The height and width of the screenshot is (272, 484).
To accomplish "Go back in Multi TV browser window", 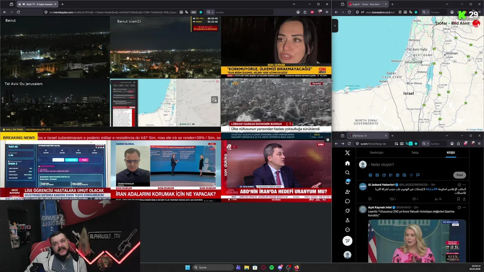I will pyautogui.click(x=5, y=12).
